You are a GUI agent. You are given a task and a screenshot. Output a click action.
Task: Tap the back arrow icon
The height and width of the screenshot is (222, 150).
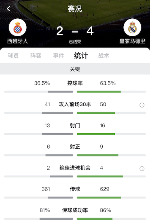tap(9, 9)
